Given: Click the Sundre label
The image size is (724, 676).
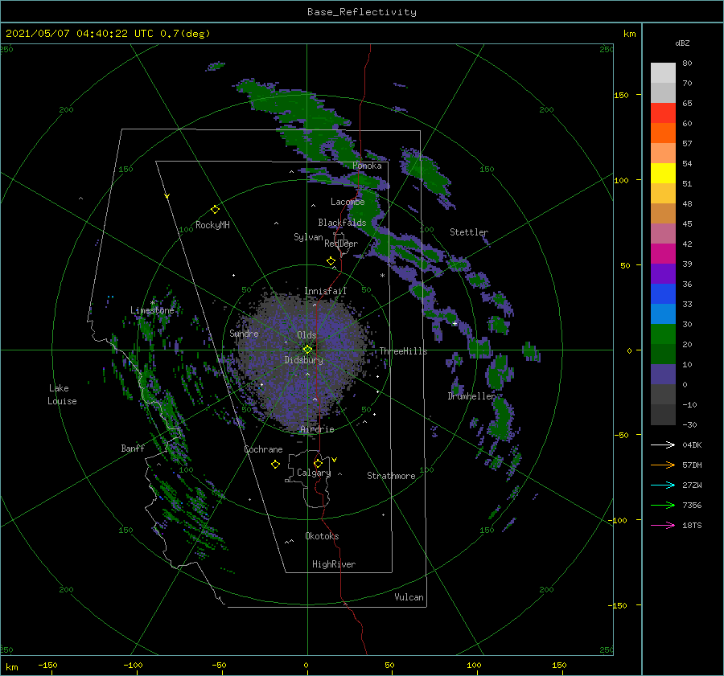Looking at the screenshot, I should [x=244, y=334].
